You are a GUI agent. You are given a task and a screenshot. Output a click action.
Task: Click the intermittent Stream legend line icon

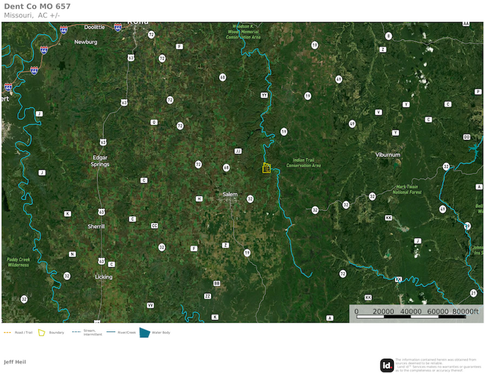(x=76, y=332)
